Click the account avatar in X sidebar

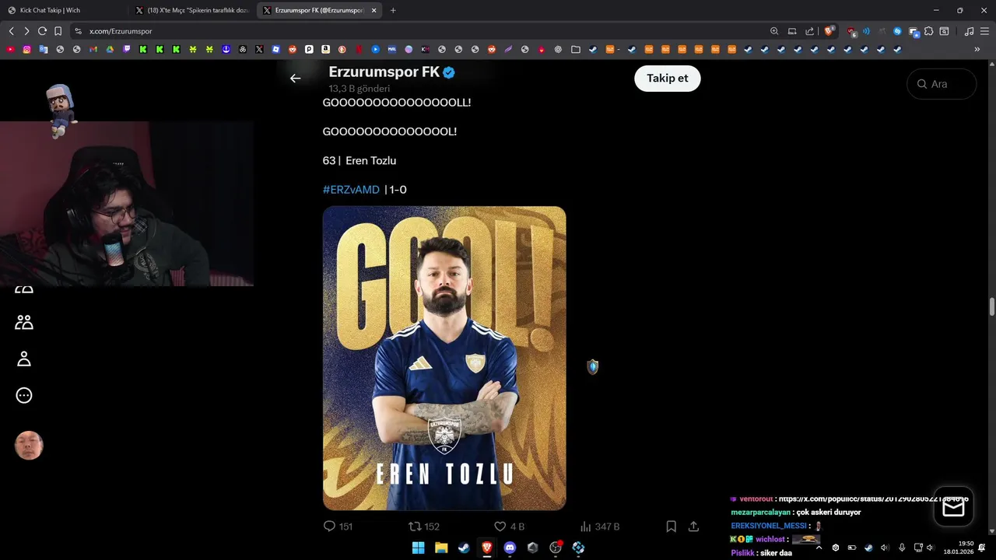pos(29,445)
